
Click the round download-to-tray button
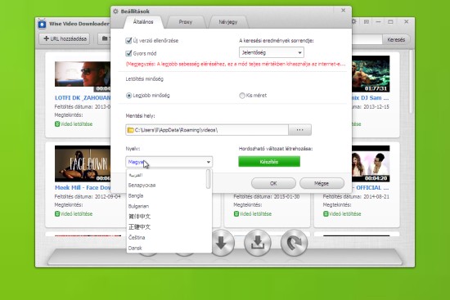[258, 243]
